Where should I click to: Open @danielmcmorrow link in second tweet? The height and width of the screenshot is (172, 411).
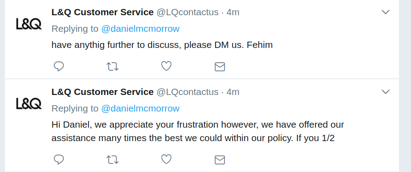click(140, 108)
